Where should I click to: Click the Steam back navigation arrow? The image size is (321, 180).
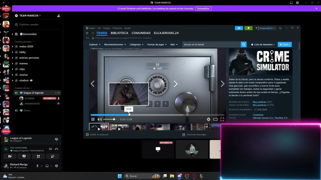coord(87,33)
